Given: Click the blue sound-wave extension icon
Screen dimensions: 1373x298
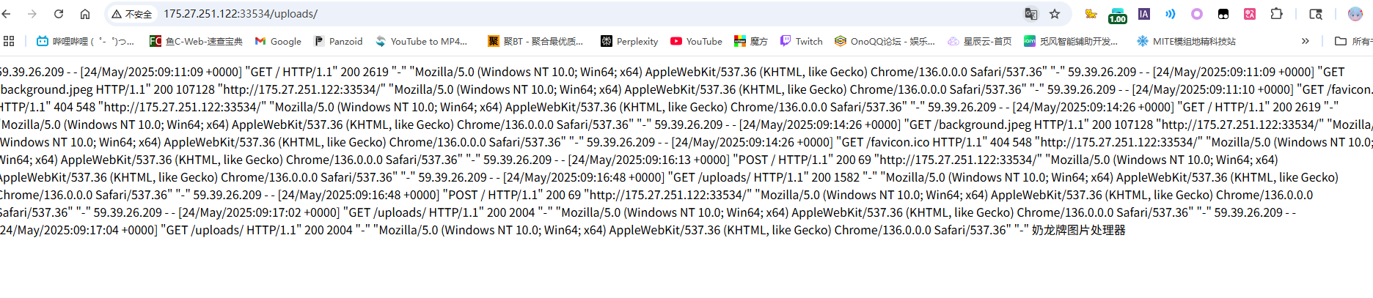Looking at the screenshot, I should pyautogui.click(x=1170, y=14).
